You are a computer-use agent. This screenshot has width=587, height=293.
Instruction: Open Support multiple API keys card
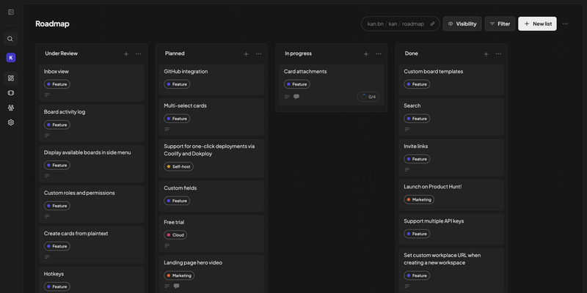pyautogui.click(x=451, y=229)
